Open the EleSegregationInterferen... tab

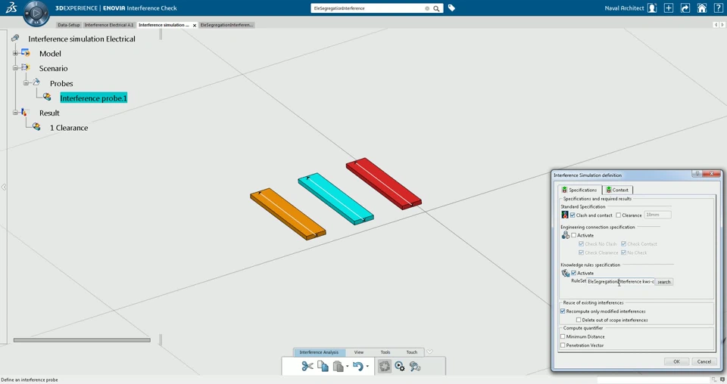pyautogui.click(x=226, y=25)
